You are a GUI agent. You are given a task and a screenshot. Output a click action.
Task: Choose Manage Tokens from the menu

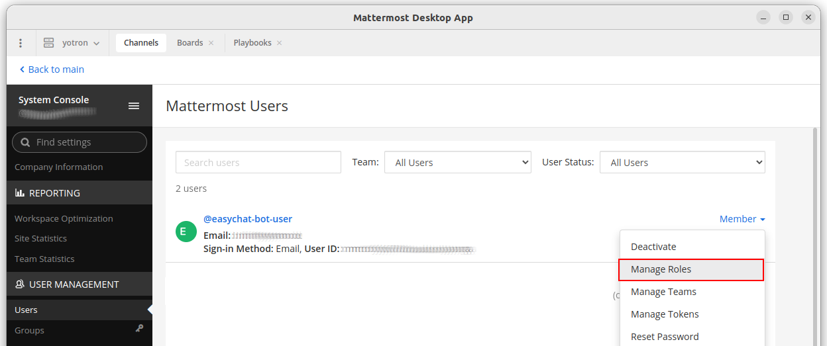pyautogui.click(x=692, y=314)
